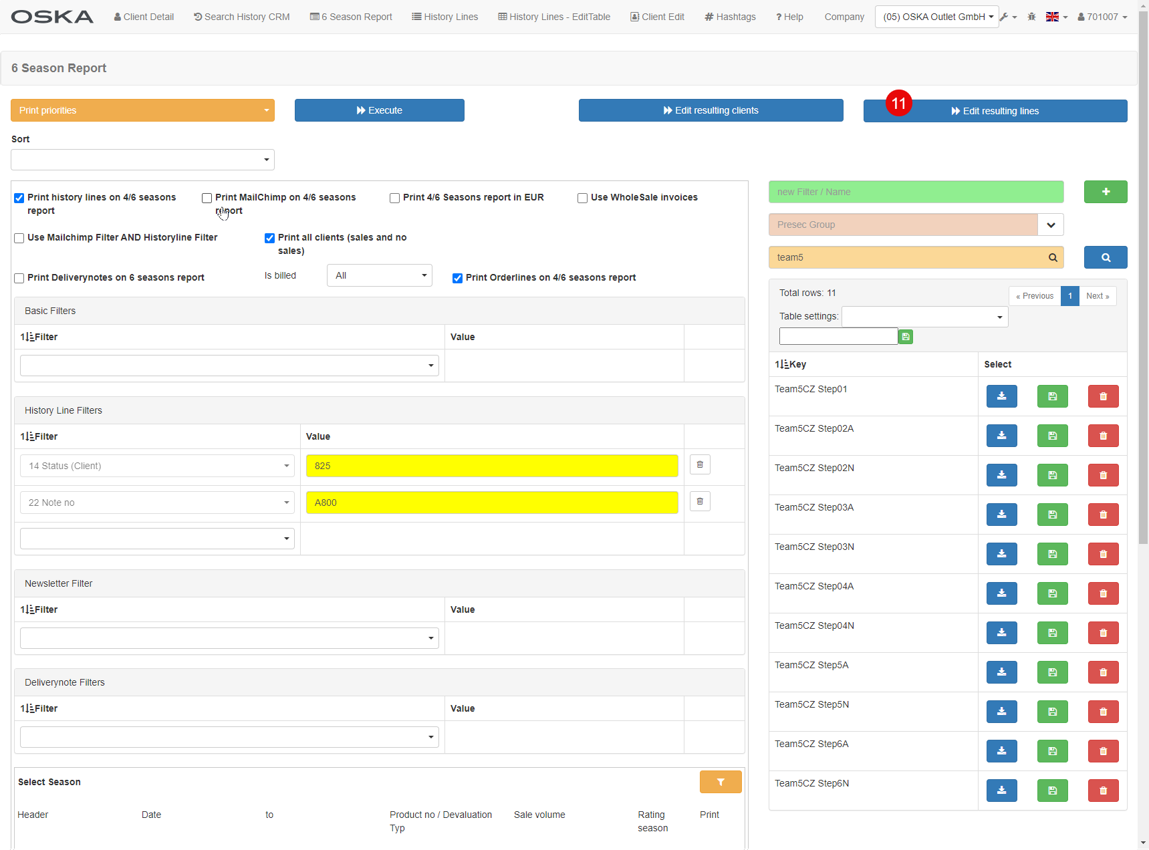The image size is (1149, 850).
Task: Click the blue search magnifier button
Action: pos(1105,257)
